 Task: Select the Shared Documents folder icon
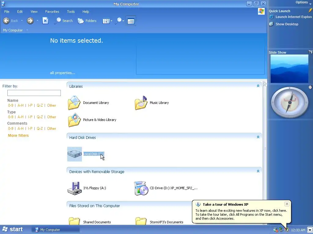click(x=74, y=221)
